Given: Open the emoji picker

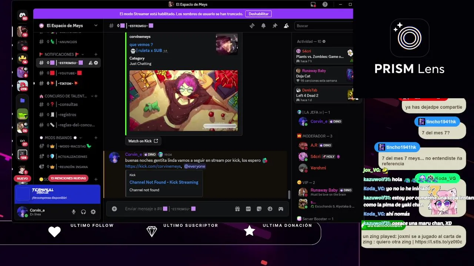Looking at the screenshot, I should (270, 209).
